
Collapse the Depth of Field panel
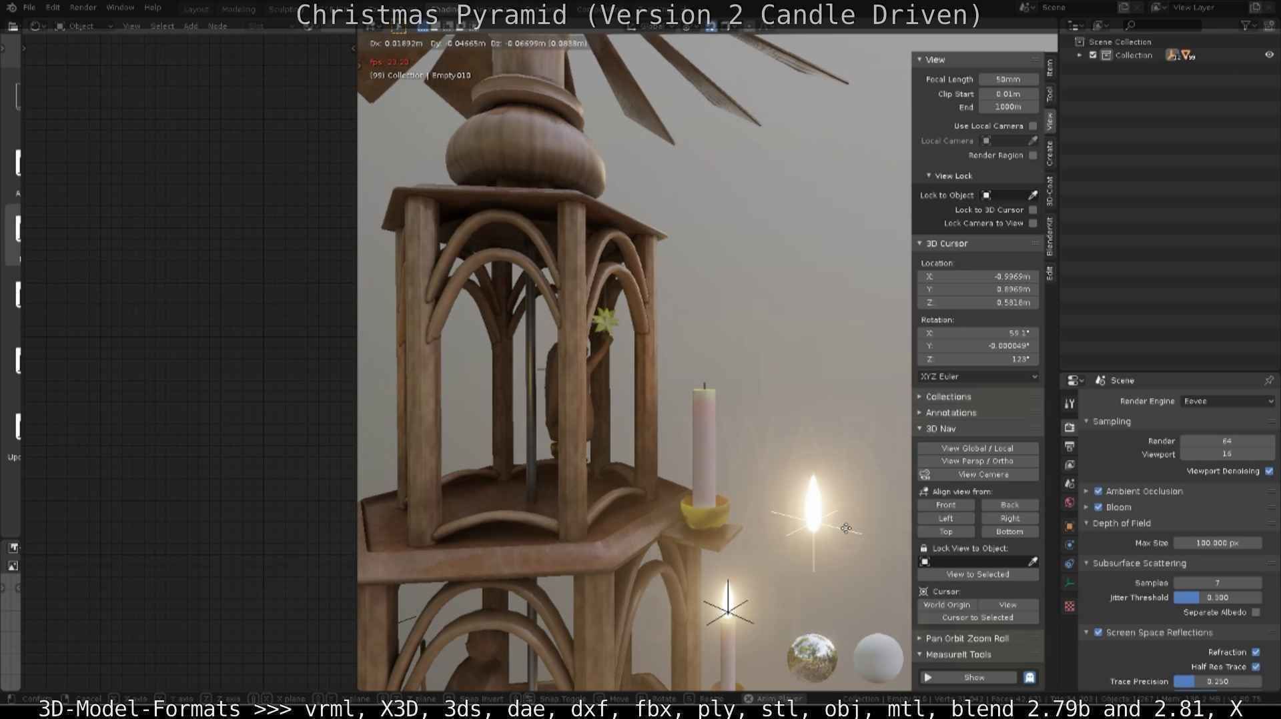1086,524
